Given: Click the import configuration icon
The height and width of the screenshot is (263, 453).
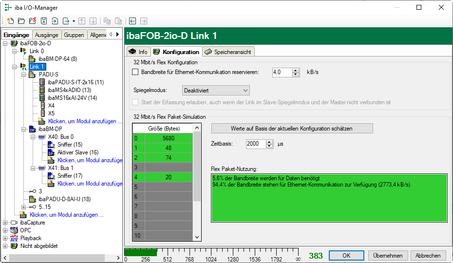Looking at the screenshot, I should (x=55, y=21).
